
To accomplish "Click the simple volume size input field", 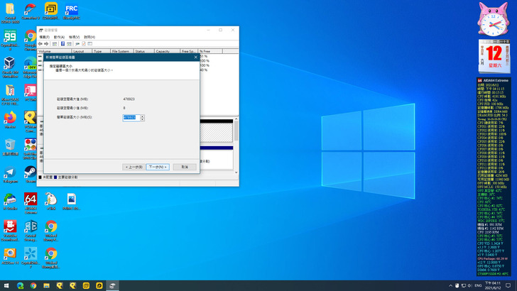I will coord(131,118).
